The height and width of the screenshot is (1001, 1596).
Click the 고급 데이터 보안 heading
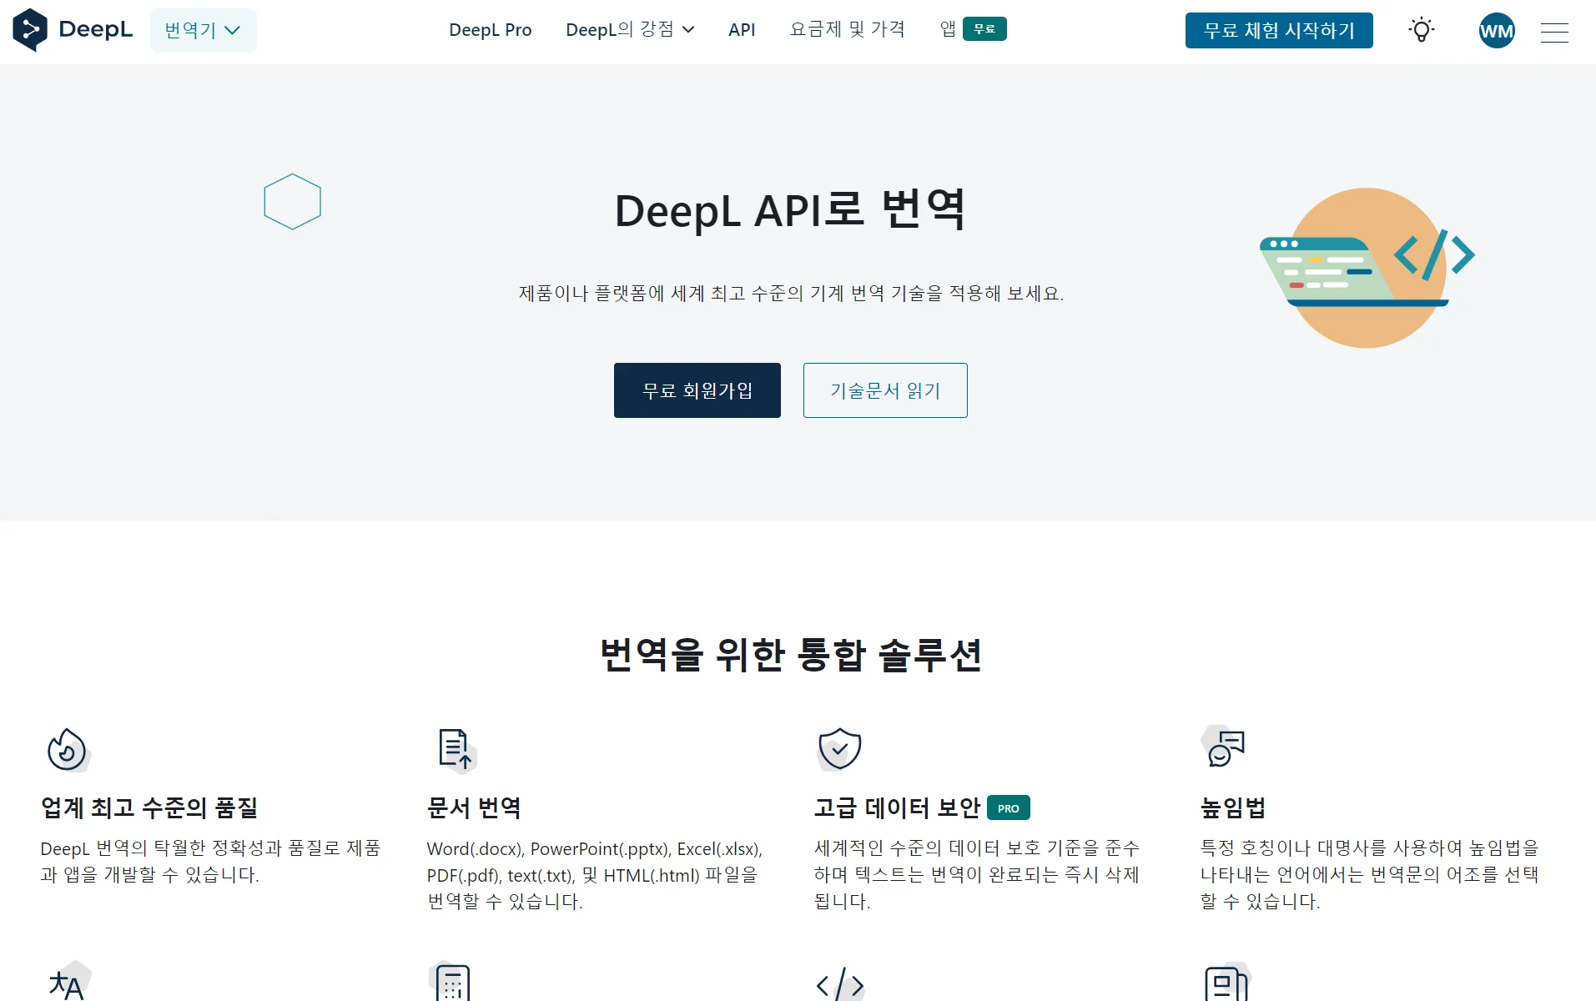coord(897,807)
